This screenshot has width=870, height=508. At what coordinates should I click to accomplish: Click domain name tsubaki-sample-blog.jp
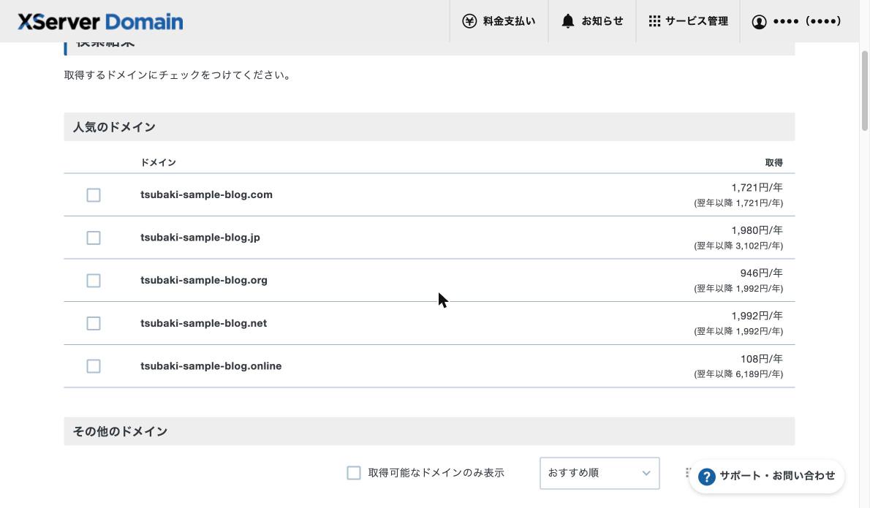click(200, 238)
